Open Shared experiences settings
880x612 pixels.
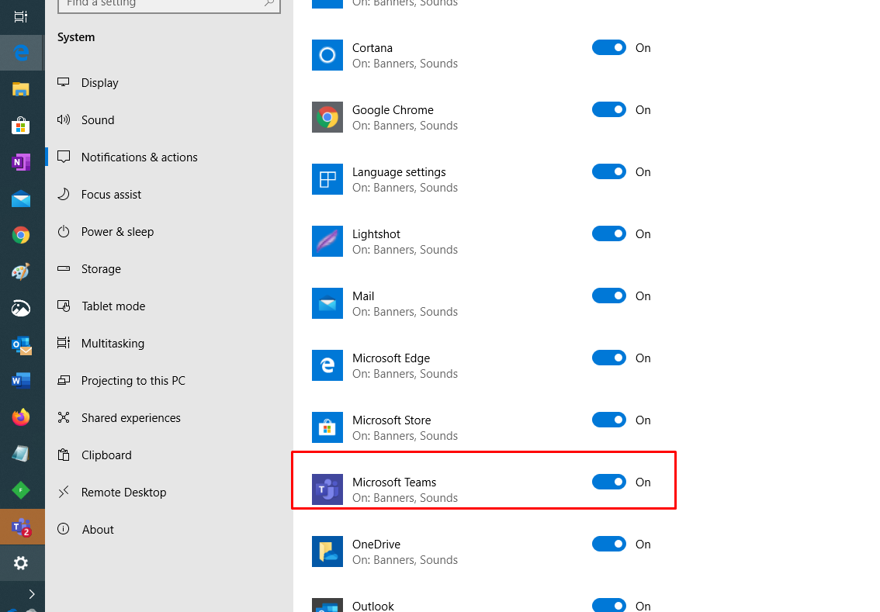click(169, 418)
